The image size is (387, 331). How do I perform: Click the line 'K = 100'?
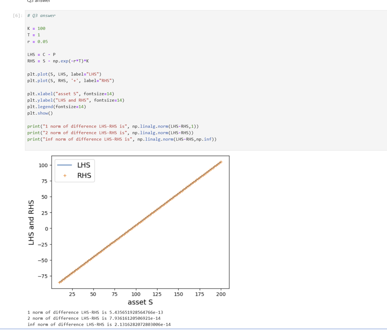[36, 28]
